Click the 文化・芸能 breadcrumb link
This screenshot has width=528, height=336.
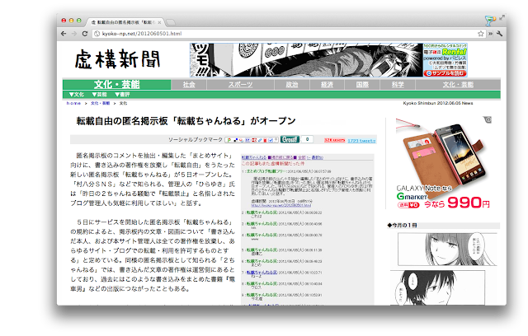point(101,103)
